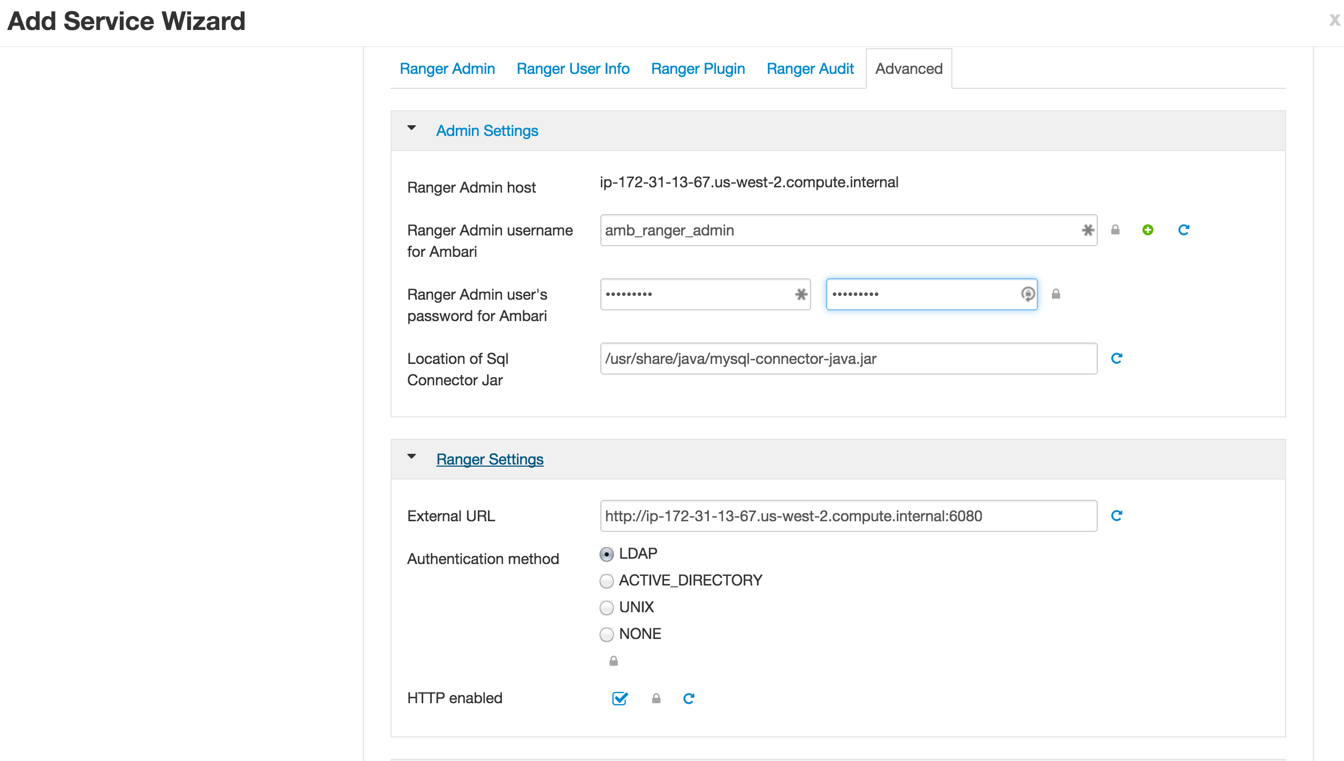Click undo arrow next to HTTP enabled checkbox
The image size is (1344, 761).
click(x=689, y=698)
